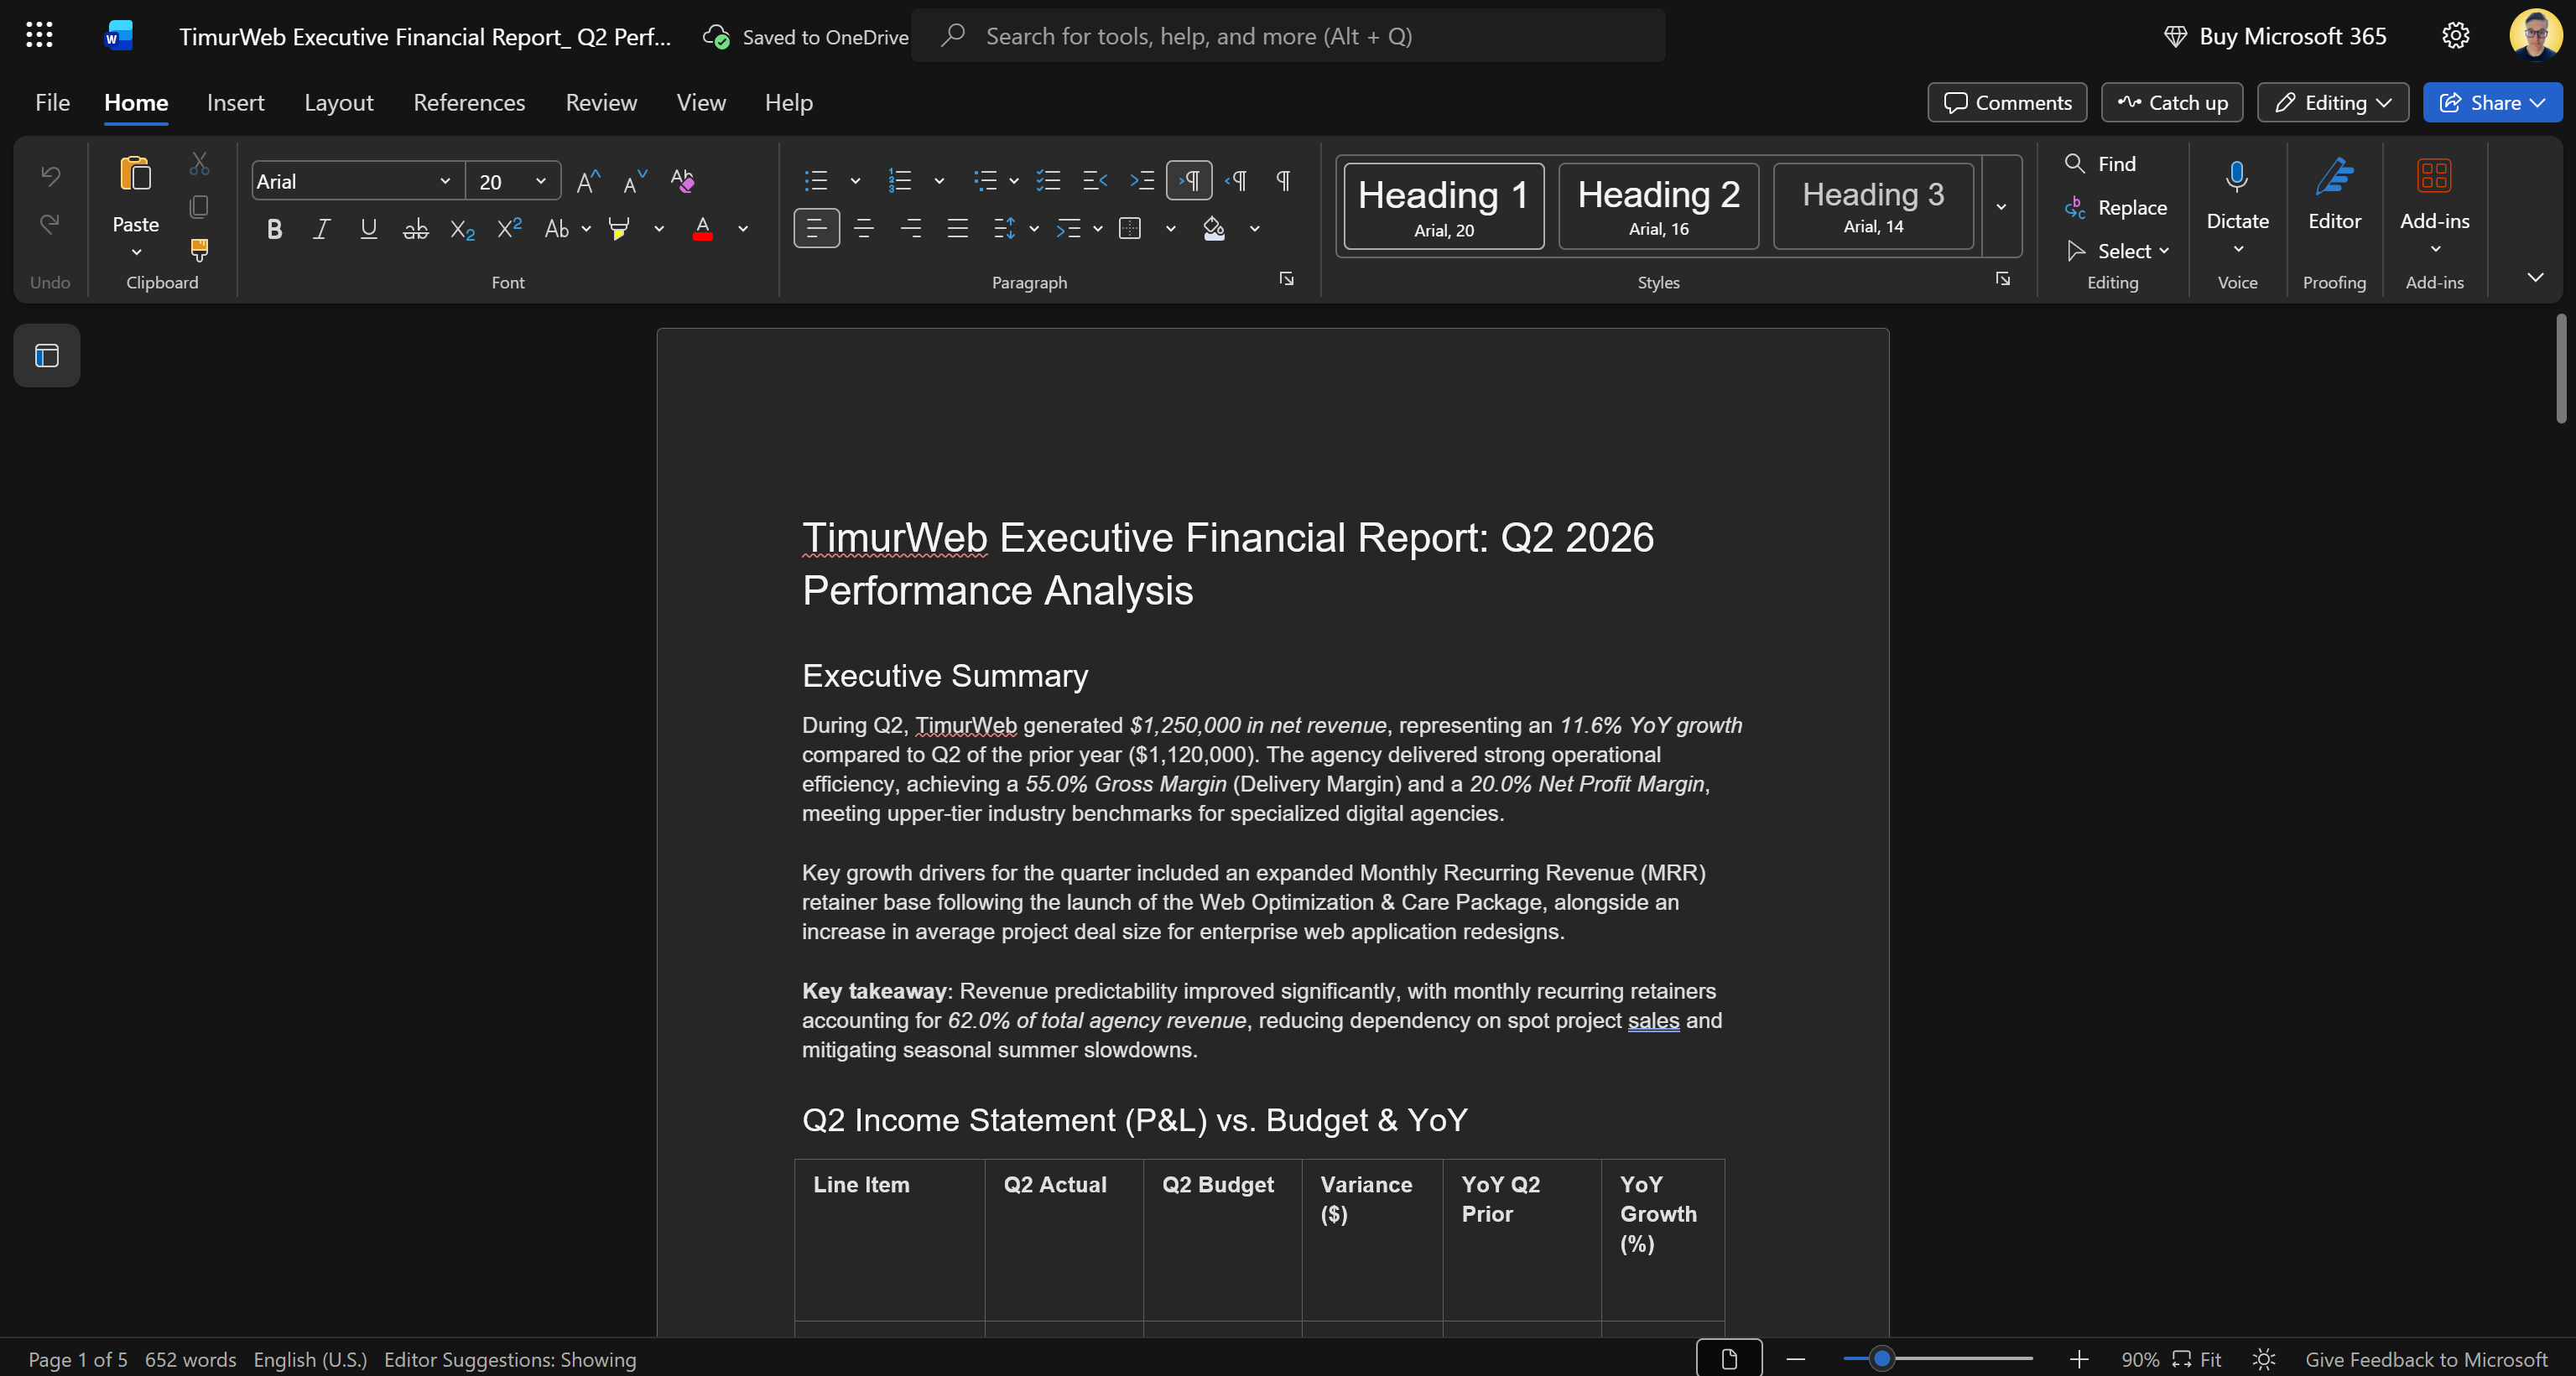
Task: Switch to the Insert tab
Action: click(x=235, y=103)
